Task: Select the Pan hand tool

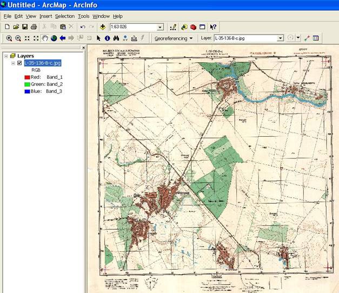Action: coord(45,38)
